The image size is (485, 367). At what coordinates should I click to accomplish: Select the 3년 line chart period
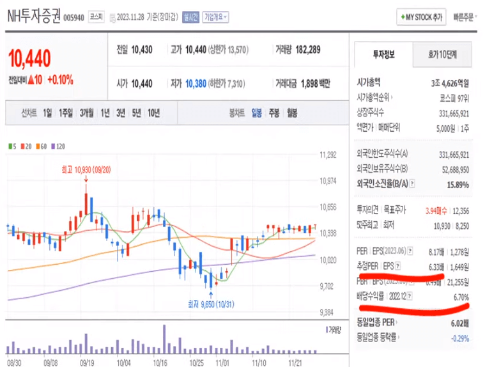(121, 113)
